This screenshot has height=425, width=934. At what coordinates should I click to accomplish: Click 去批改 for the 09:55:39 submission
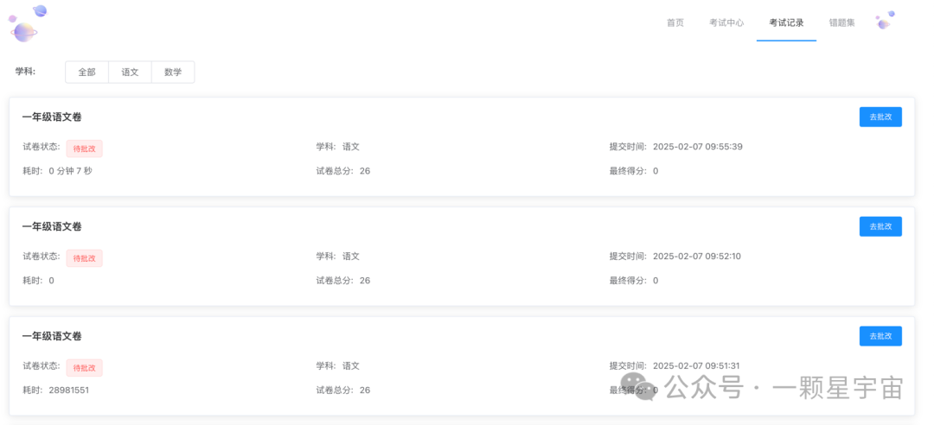(x=880, y=117)
